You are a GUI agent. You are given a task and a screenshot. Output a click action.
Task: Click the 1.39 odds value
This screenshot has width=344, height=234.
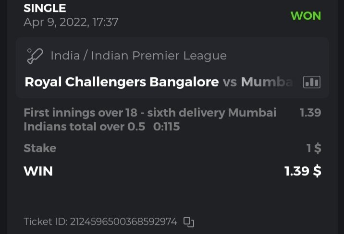[310, 113]
